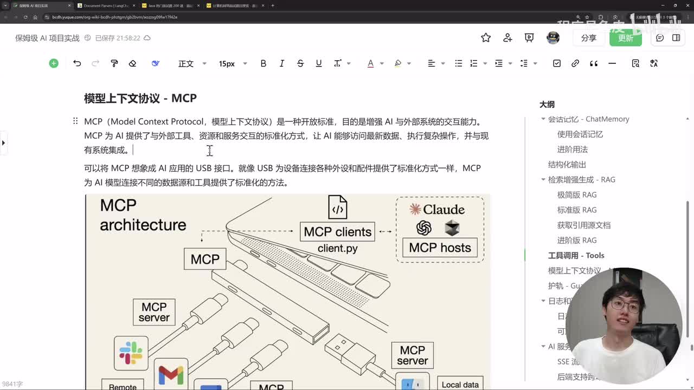Clear formatting with the eraser icon

pyautogui.click(x=132, y=63)
